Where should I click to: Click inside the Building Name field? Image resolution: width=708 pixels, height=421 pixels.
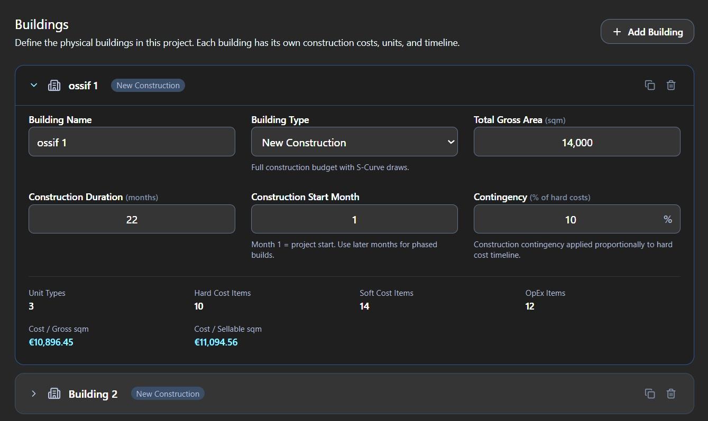(132, 142)
